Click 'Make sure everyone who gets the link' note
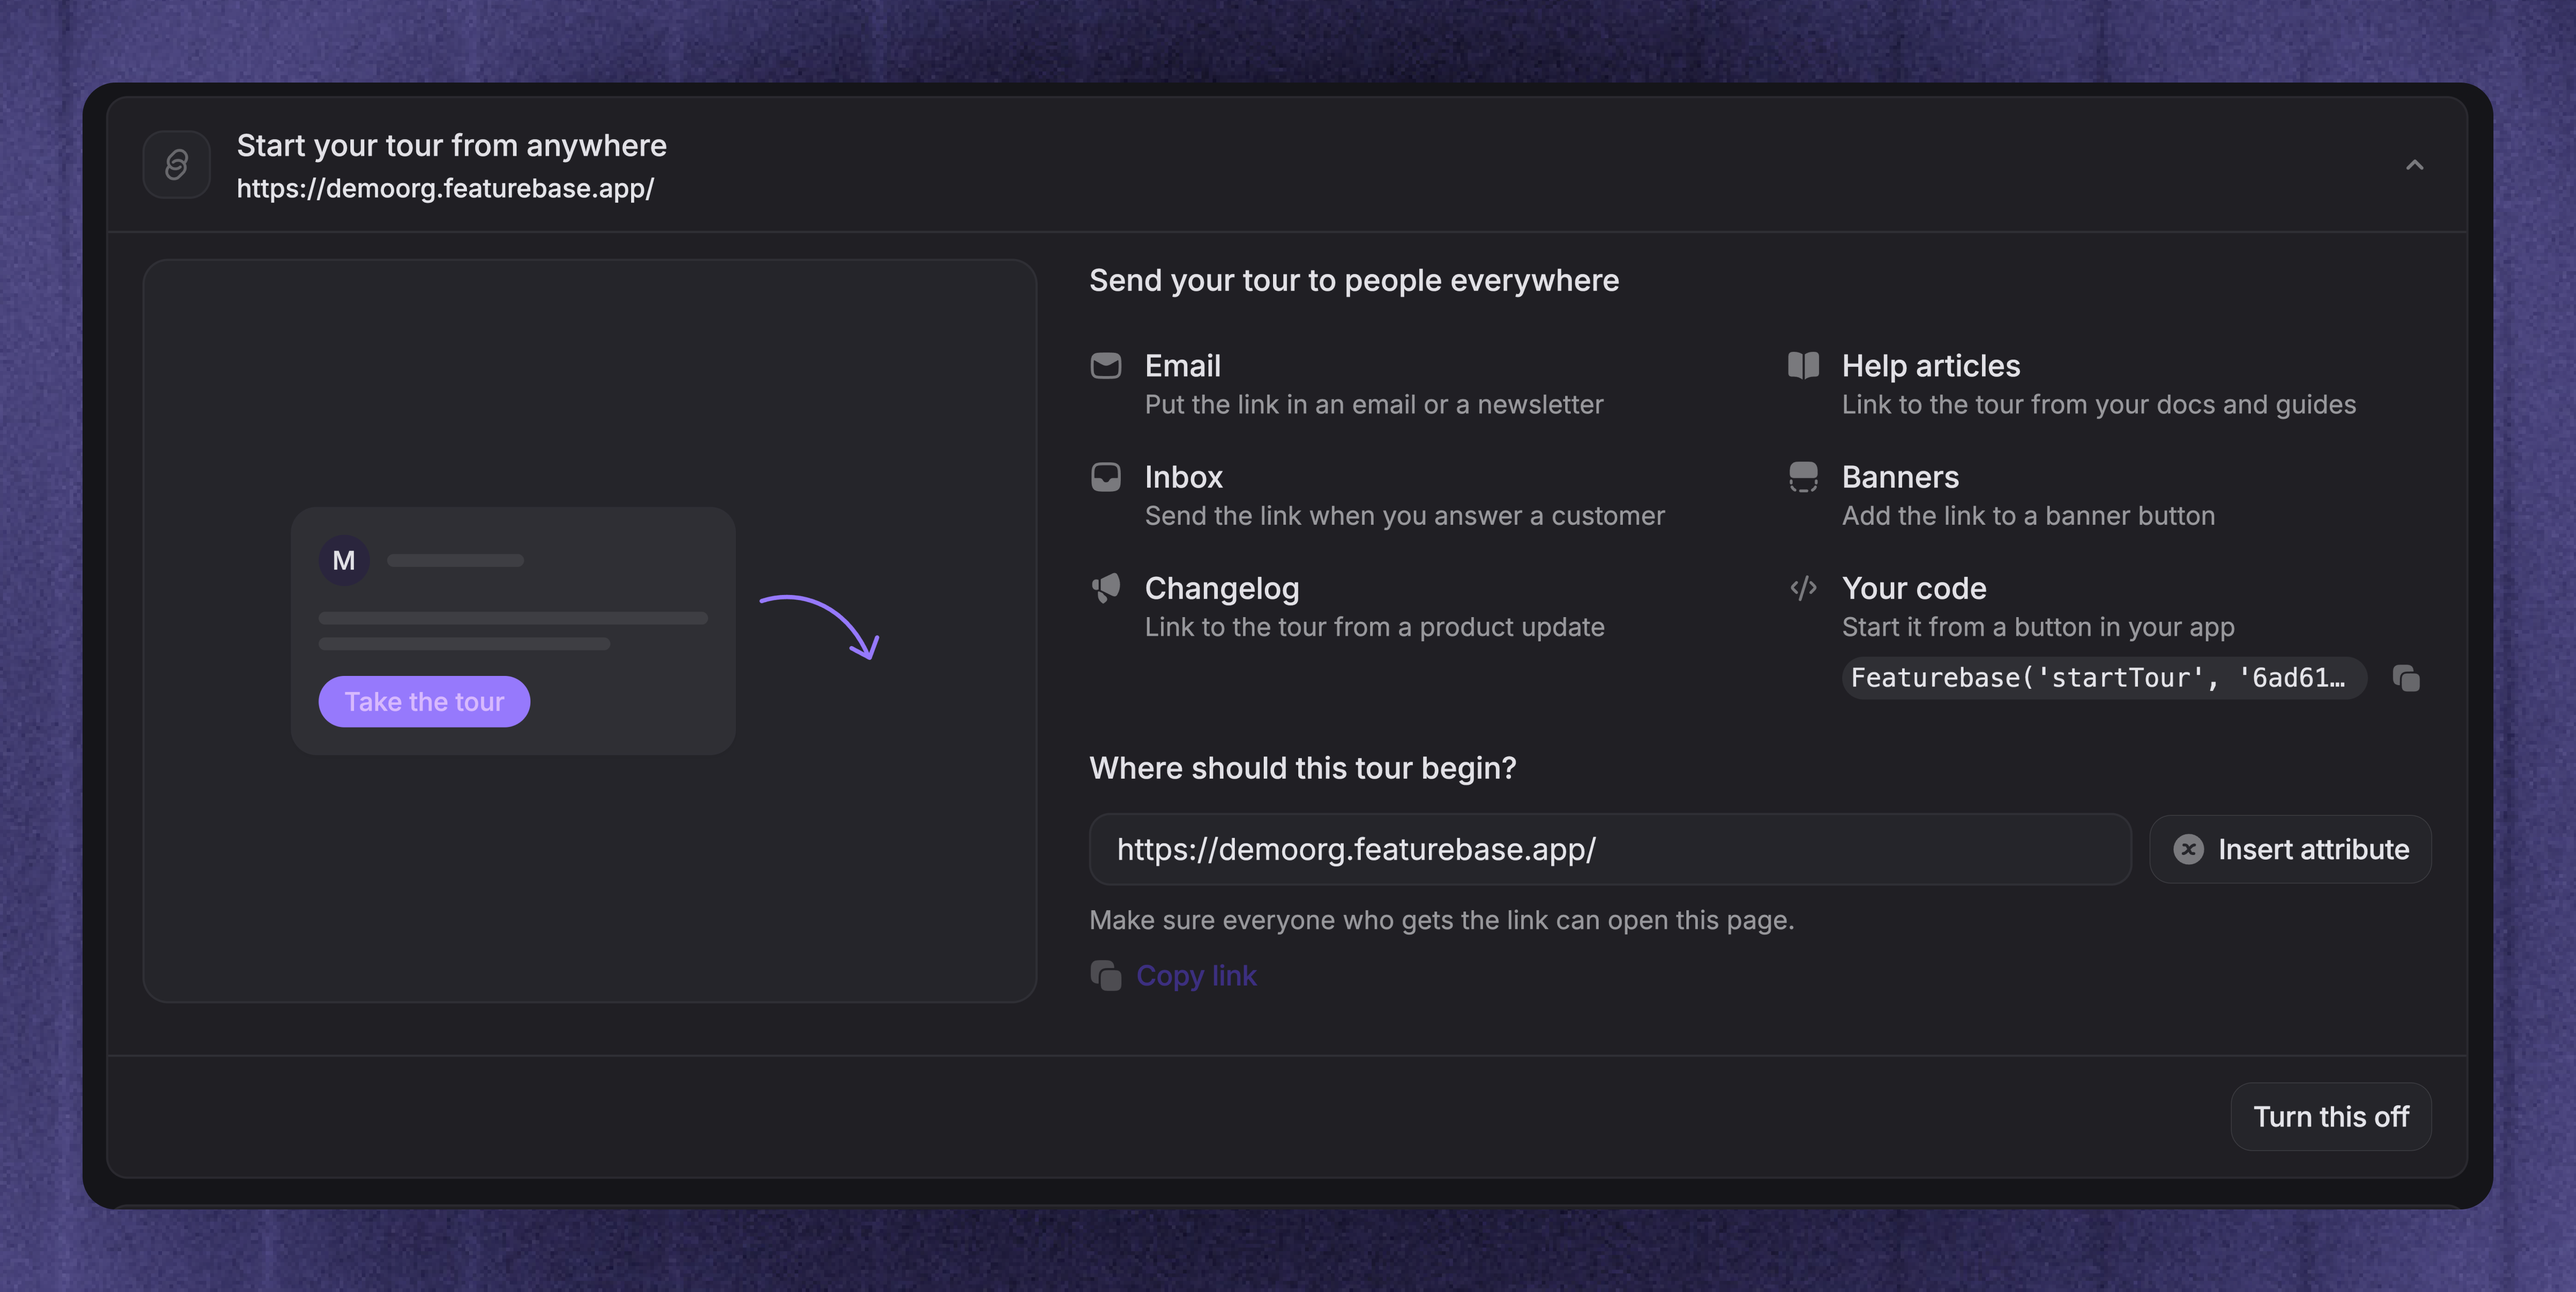Viewport: 2576px width, 1292px height. click(x=1441, y=920)
